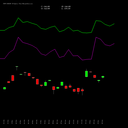Select the 18 Dec date label
The width and height of the screenshot is (128, 128).
8,122
